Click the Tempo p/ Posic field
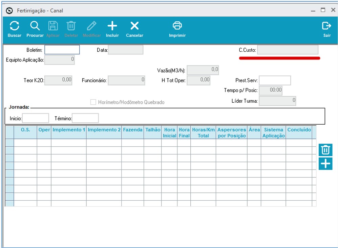The height and width of the screenshot is (248, 338). click(x=271, y=90)
